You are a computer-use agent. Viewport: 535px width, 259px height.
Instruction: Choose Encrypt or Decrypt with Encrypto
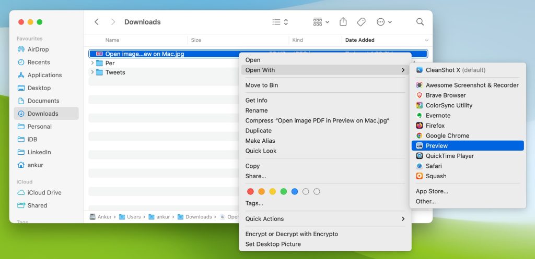[325, 234]
